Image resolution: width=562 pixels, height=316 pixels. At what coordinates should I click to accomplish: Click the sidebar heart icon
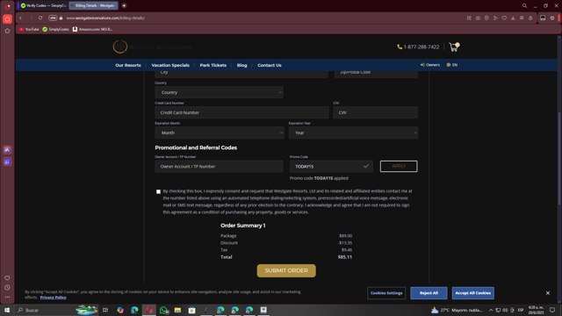(7, 277)
